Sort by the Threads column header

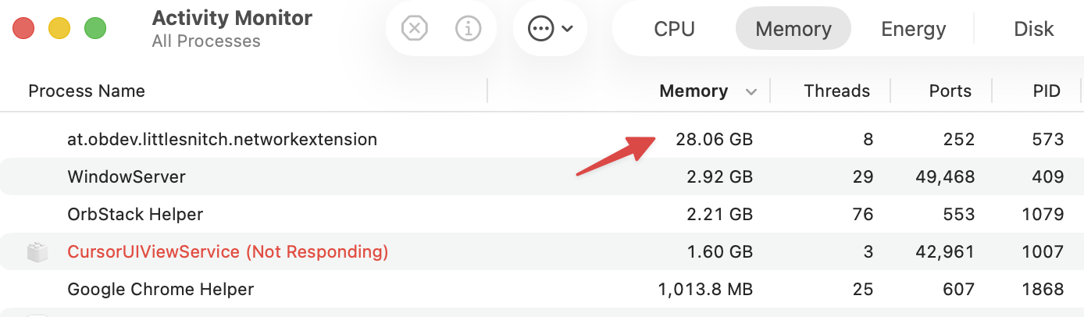836,91
